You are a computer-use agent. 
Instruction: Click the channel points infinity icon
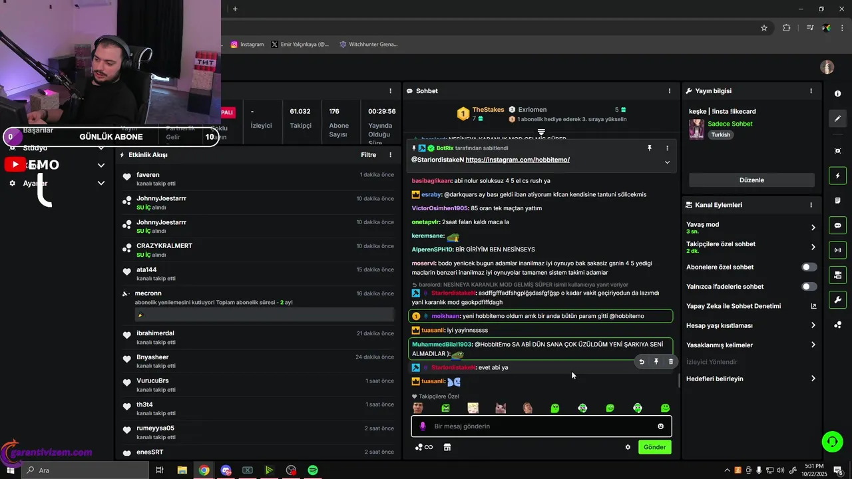point(424,447)
